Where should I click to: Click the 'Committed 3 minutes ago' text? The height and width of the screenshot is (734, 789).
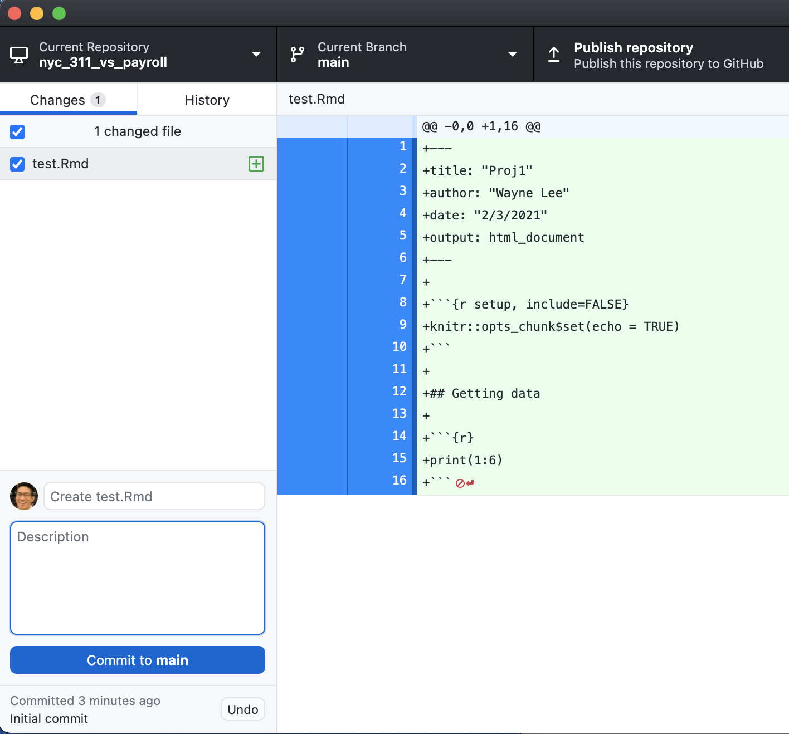click(85, 701)
